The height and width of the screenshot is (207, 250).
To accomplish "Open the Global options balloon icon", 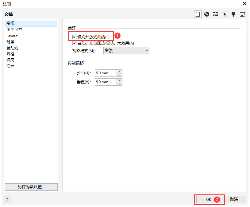I will click(x=233, y=14).
